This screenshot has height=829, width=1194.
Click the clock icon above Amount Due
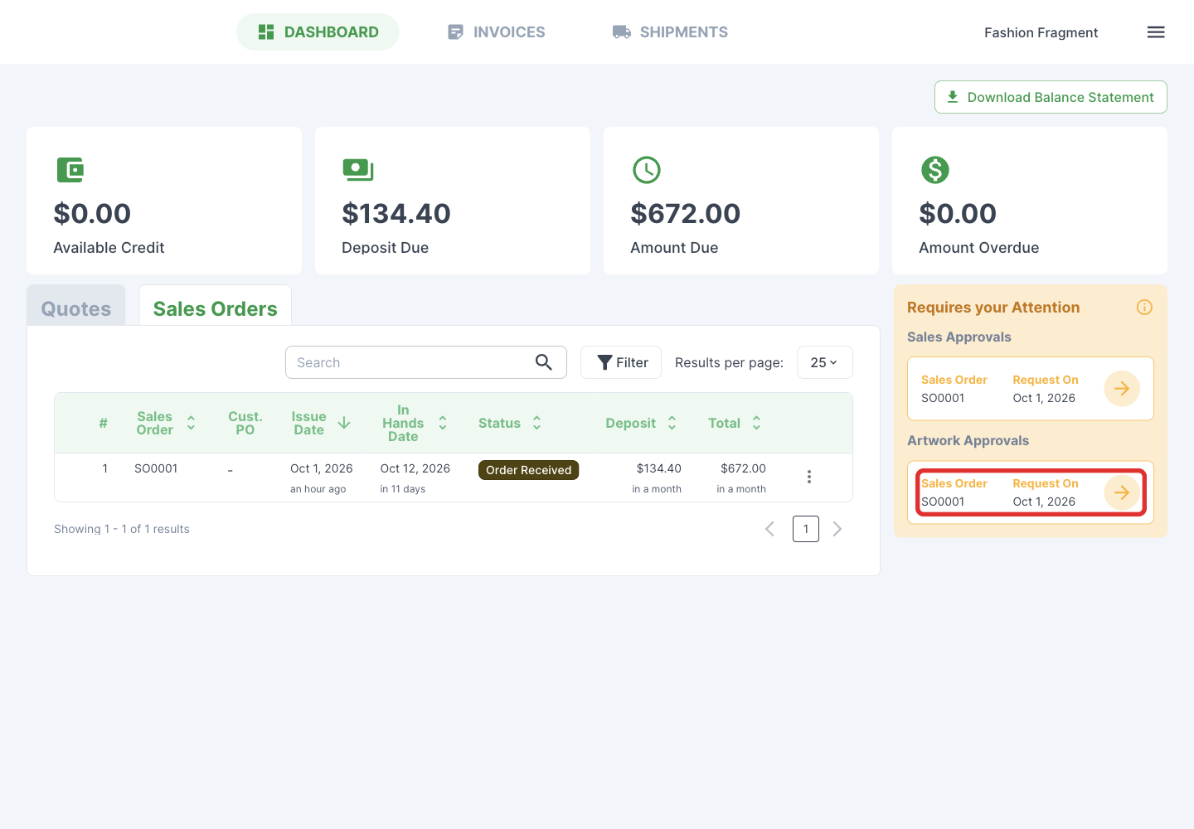647,170
